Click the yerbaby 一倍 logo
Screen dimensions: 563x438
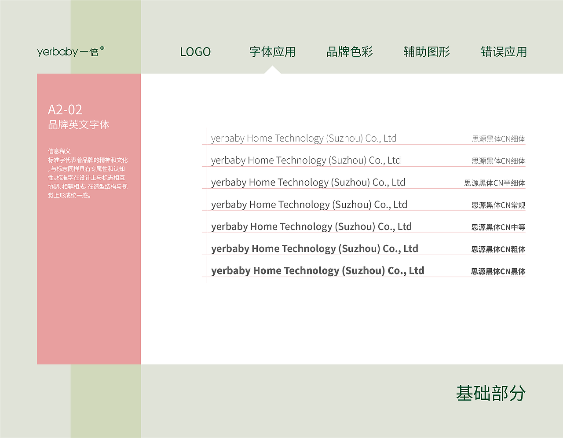pos(71,51)
